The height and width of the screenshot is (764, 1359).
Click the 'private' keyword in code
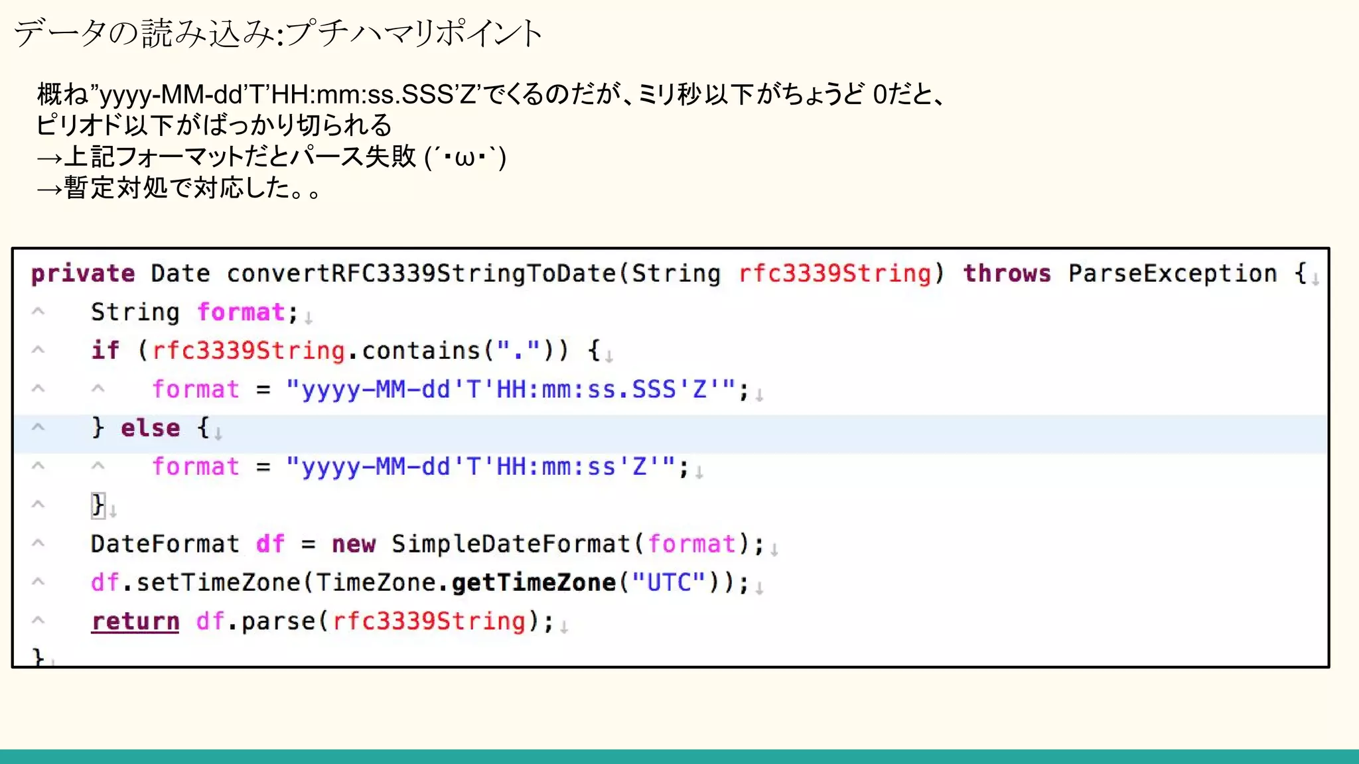pos(83,273)
